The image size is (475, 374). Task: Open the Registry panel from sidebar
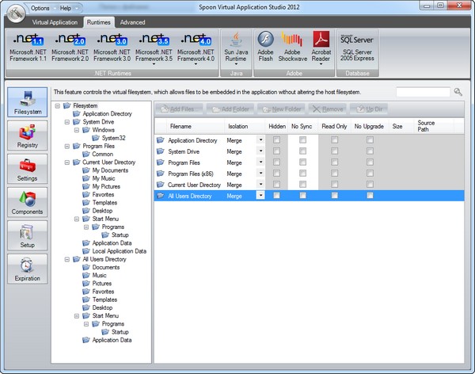tap(26, 137)
